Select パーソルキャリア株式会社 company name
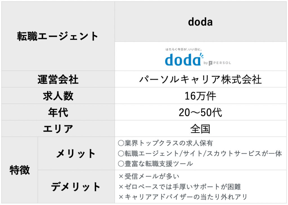288x205 pixels. [x=200, y=79]
